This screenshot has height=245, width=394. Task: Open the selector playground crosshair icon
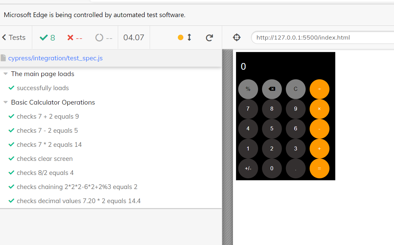pyautogui.click(x=237, y=38)
